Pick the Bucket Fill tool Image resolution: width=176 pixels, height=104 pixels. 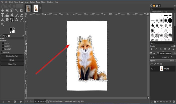(12, 15)
